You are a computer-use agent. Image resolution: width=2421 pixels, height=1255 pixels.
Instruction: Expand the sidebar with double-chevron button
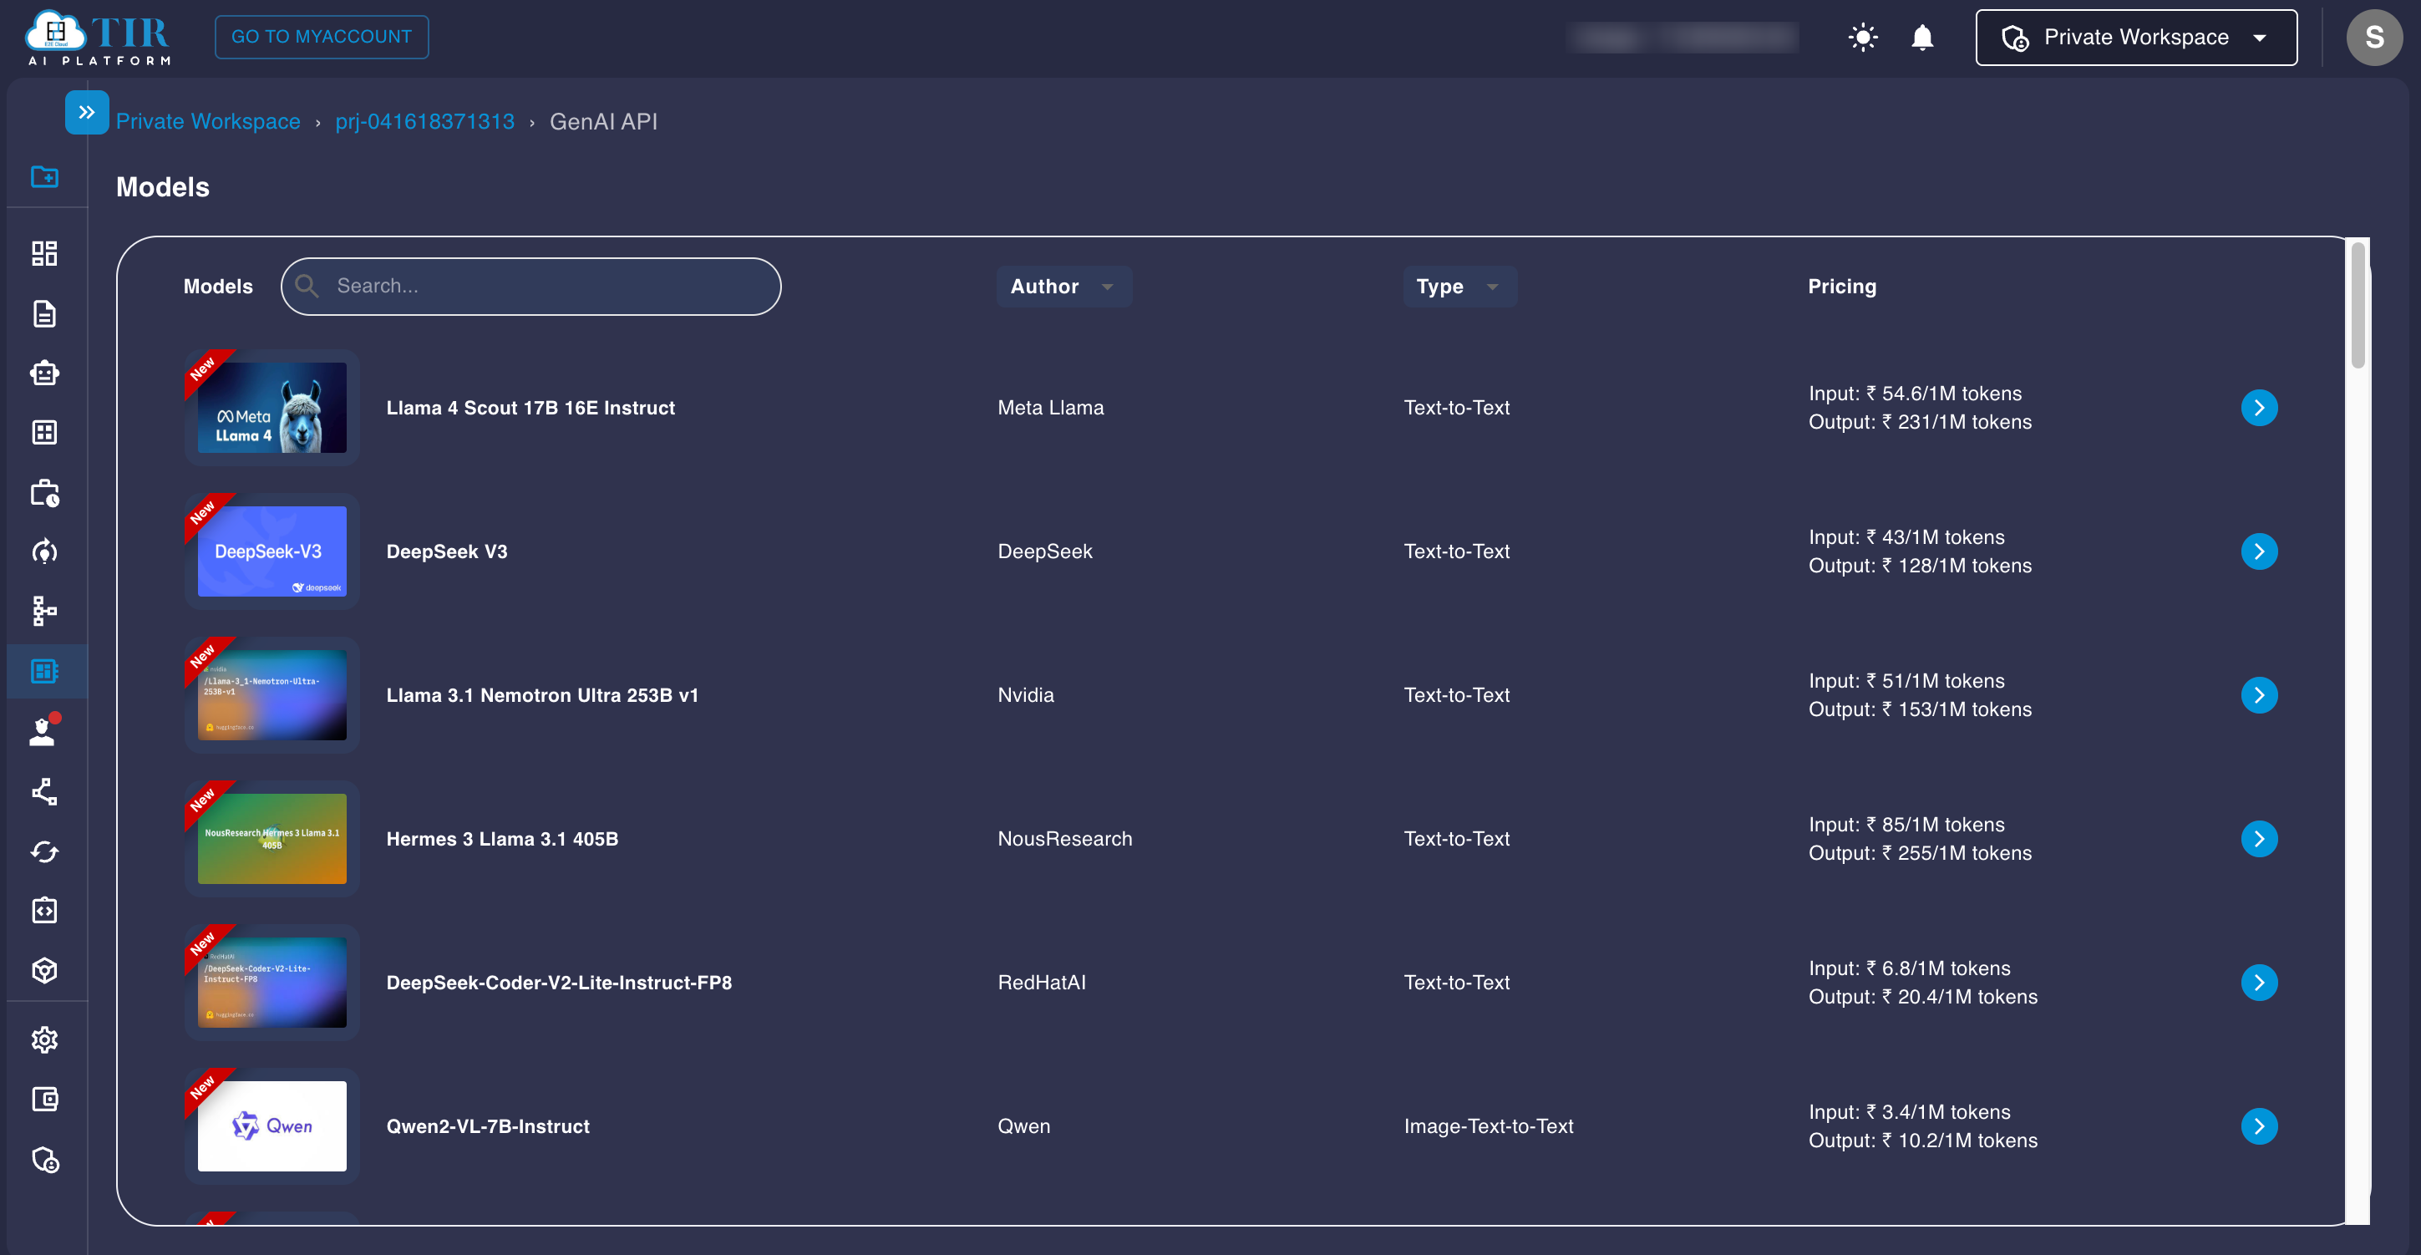[x=87, y=112]
